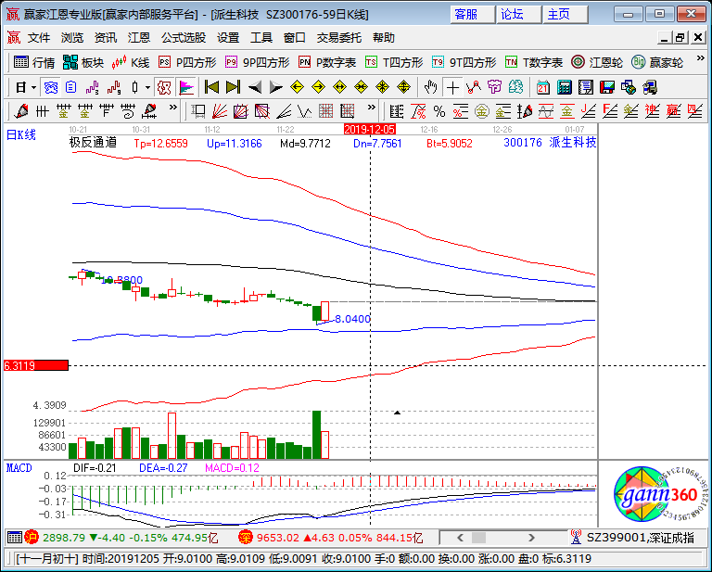Viewport: 712px width, 572px height.
Task: Open the 资讯 menu
Action: pyautogui.click(x=106, y=38)
